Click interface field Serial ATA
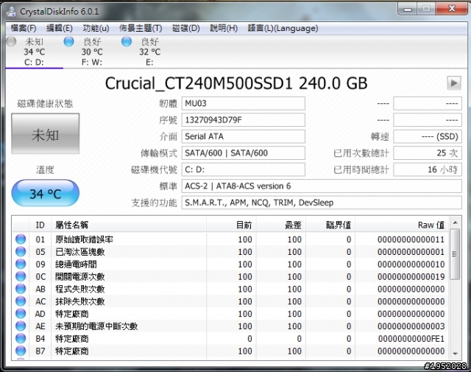Image resolution: width=471 pixels, height=372 pixels. [x=244, y=136]
